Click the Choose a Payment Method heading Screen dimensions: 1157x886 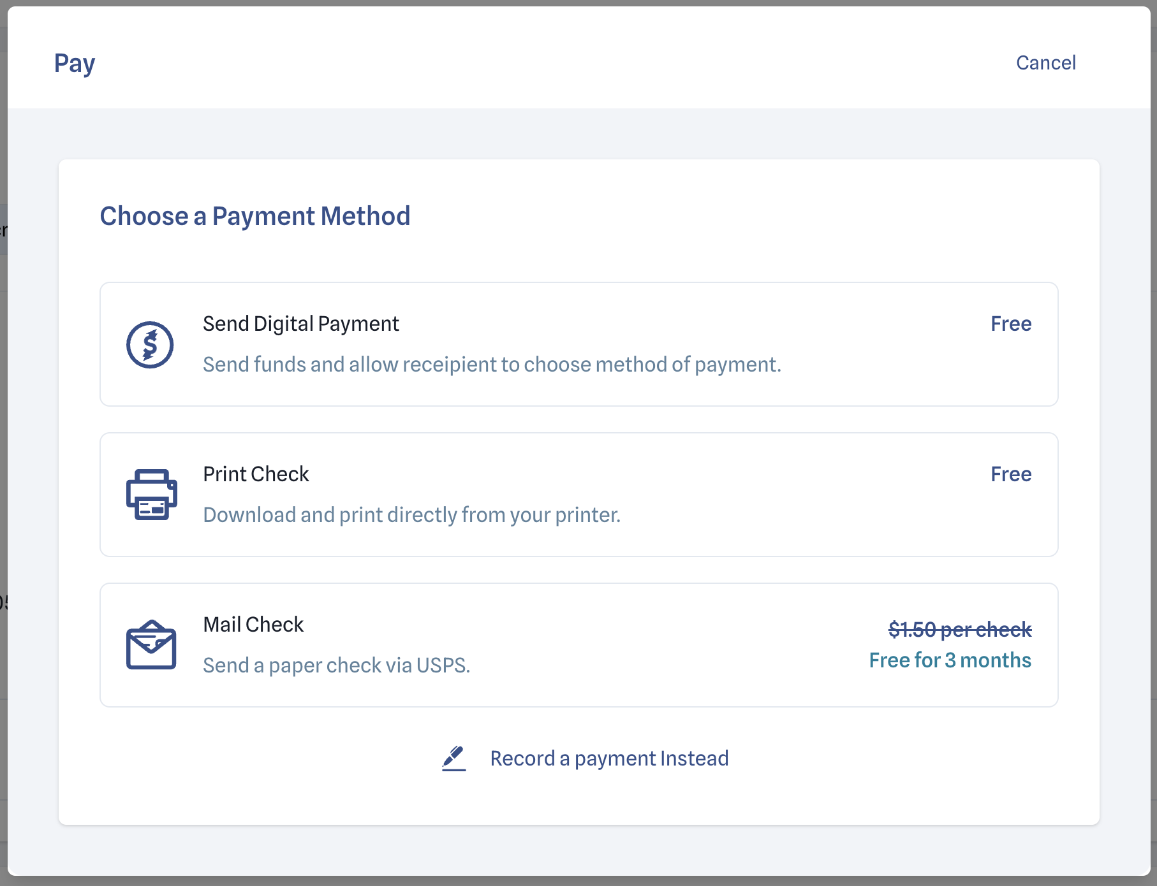pos(255,216)
